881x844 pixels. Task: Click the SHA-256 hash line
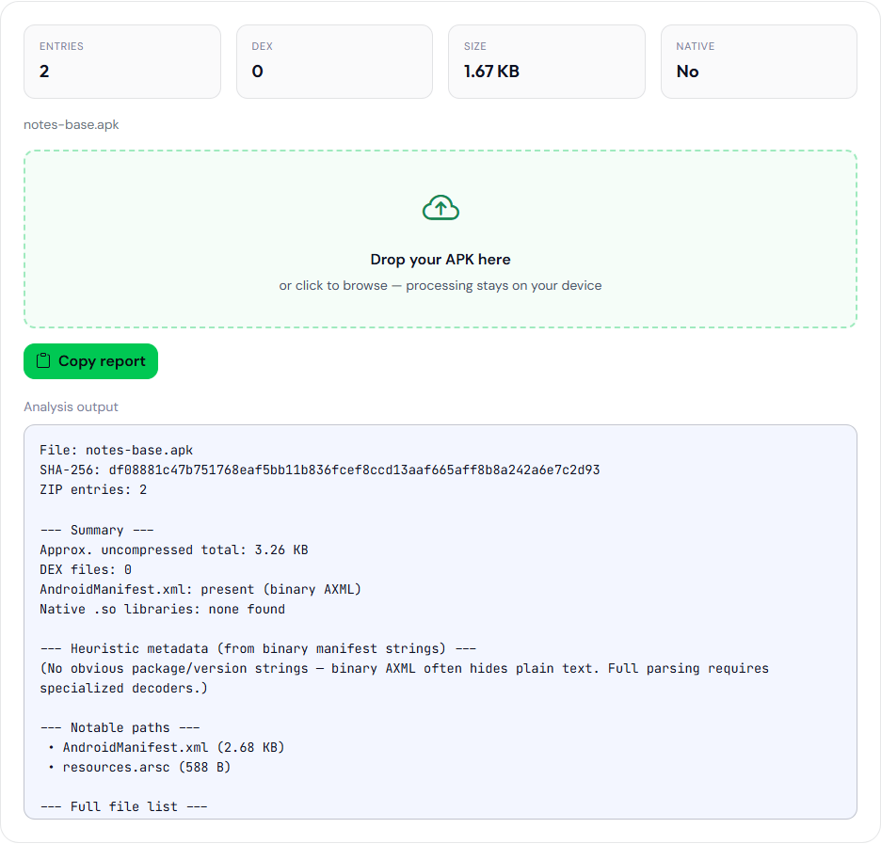click(320, 470)
